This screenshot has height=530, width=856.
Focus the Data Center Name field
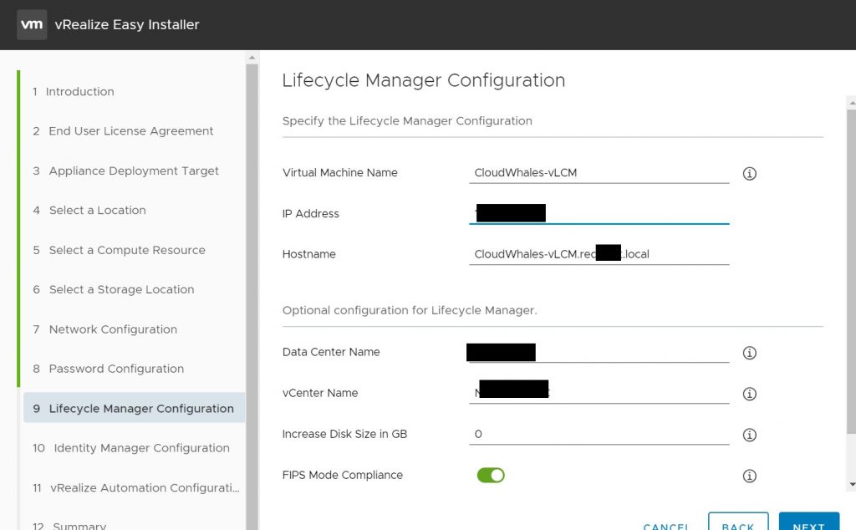point(599,352)
